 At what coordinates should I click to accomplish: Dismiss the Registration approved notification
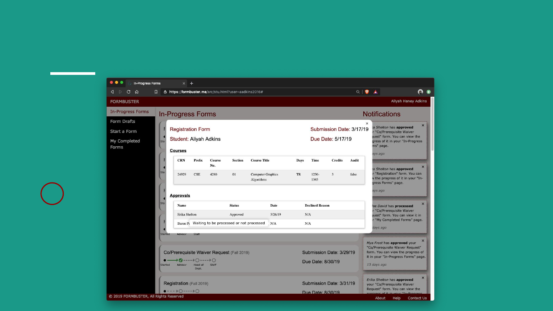[x=423, y=167]
